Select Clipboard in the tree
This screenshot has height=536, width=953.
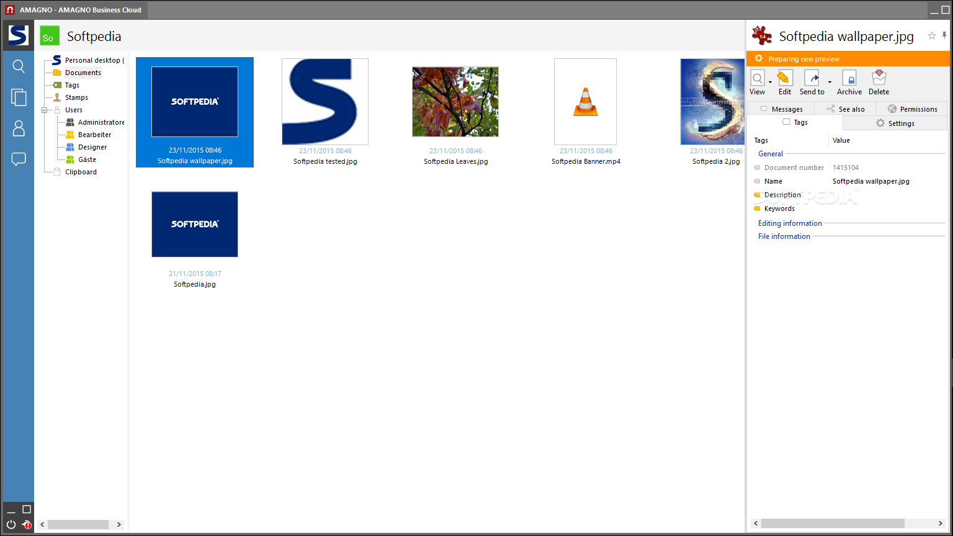74,172
